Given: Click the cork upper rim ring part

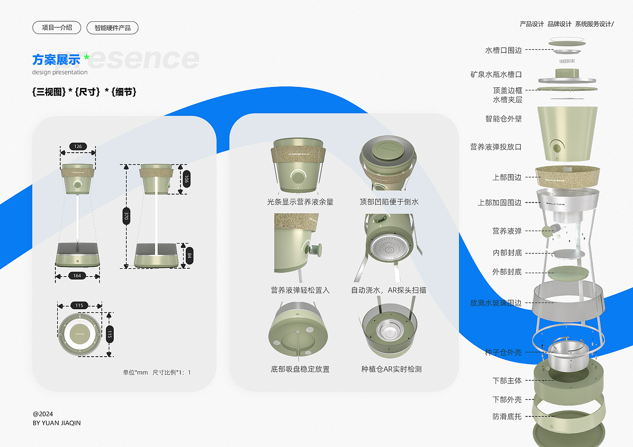Looking at the screenshot, I should [568, 176].
